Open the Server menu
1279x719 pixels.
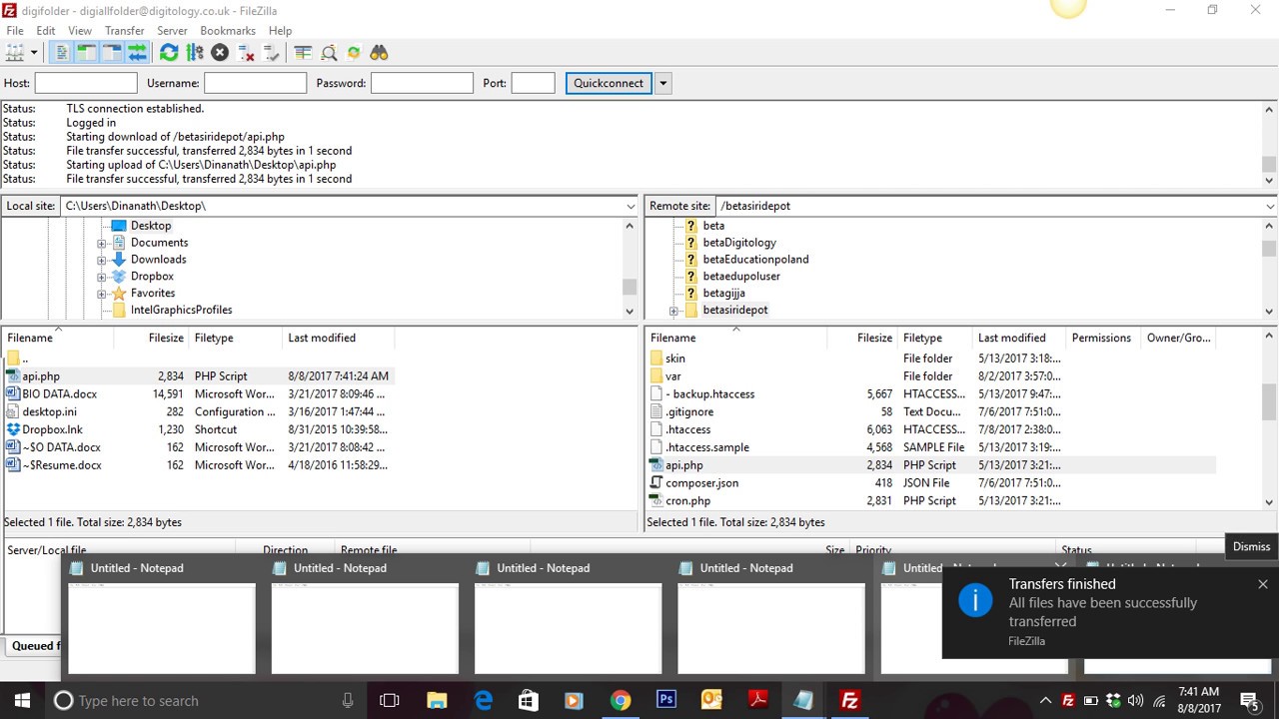pos(172,31)
